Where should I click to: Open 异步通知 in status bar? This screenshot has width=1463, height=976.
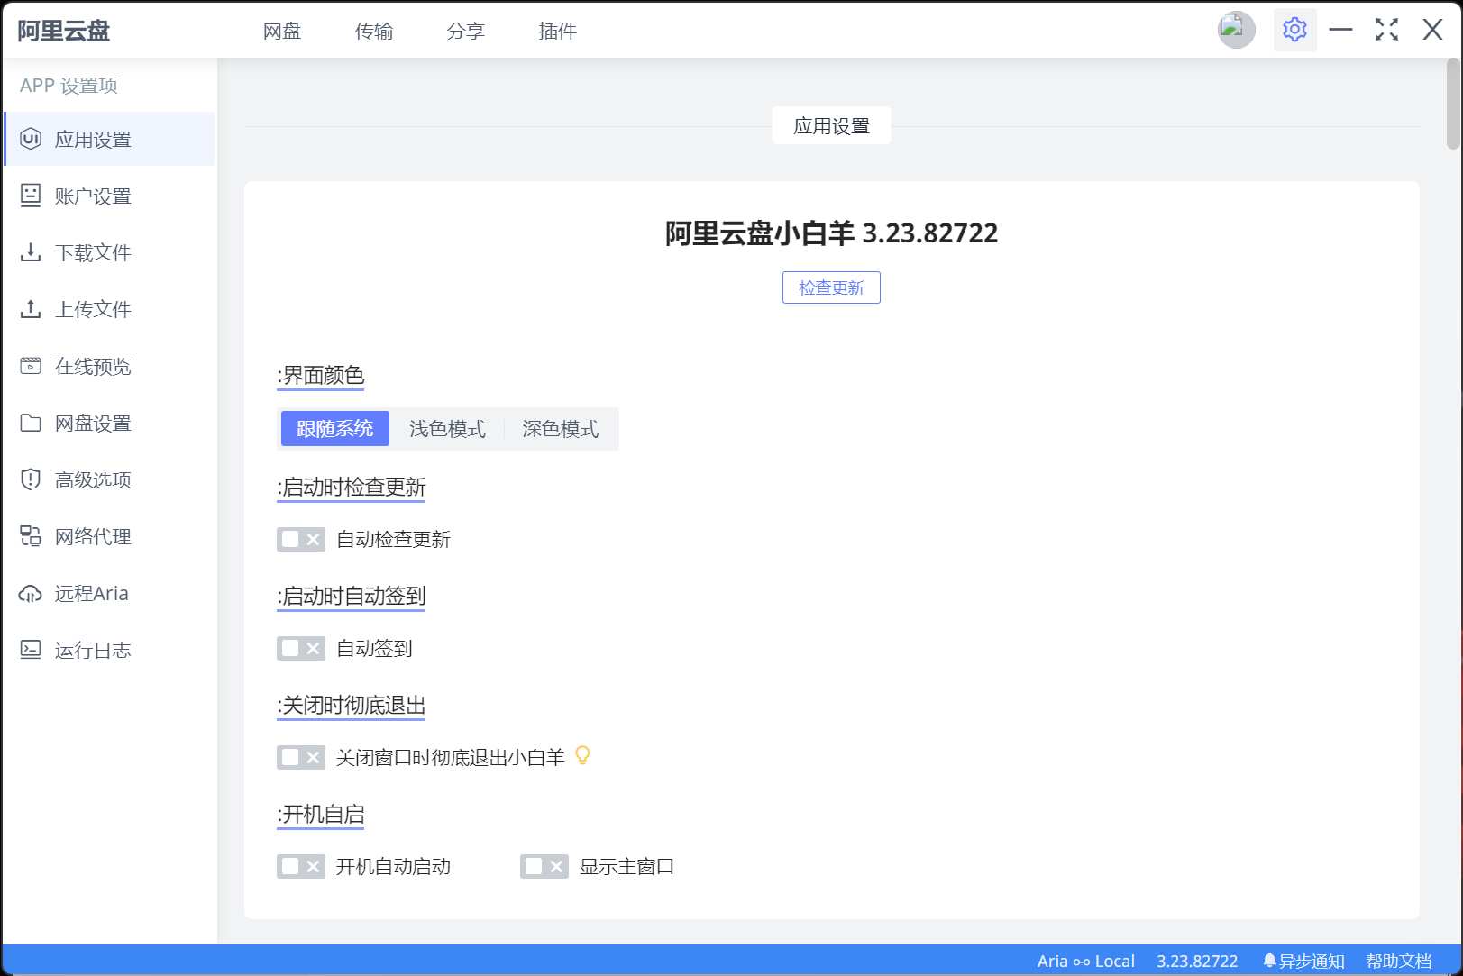(x=1303, y=961)
